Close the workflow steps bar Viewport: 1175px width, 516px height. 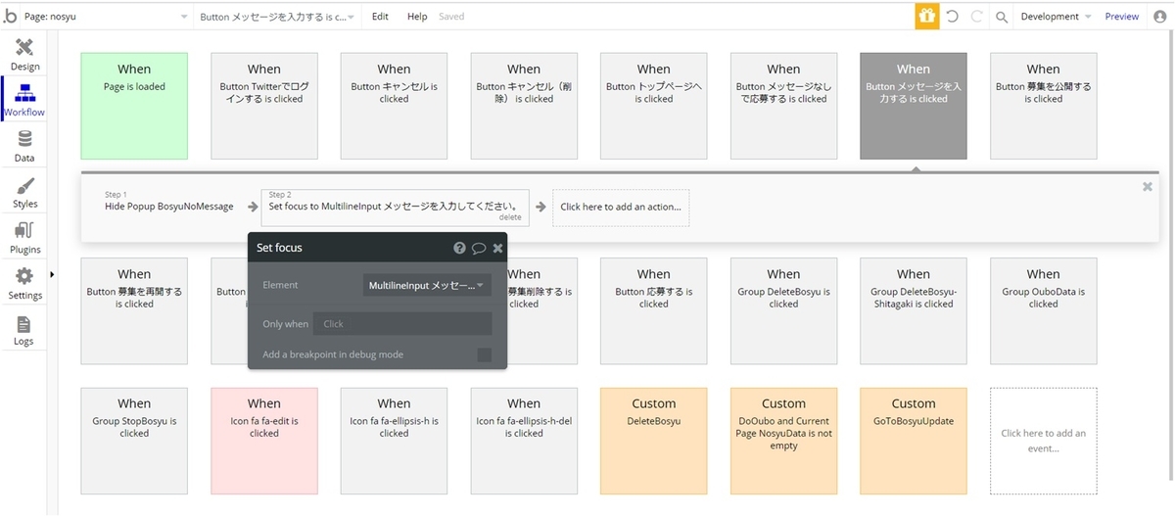point(1148,186)
